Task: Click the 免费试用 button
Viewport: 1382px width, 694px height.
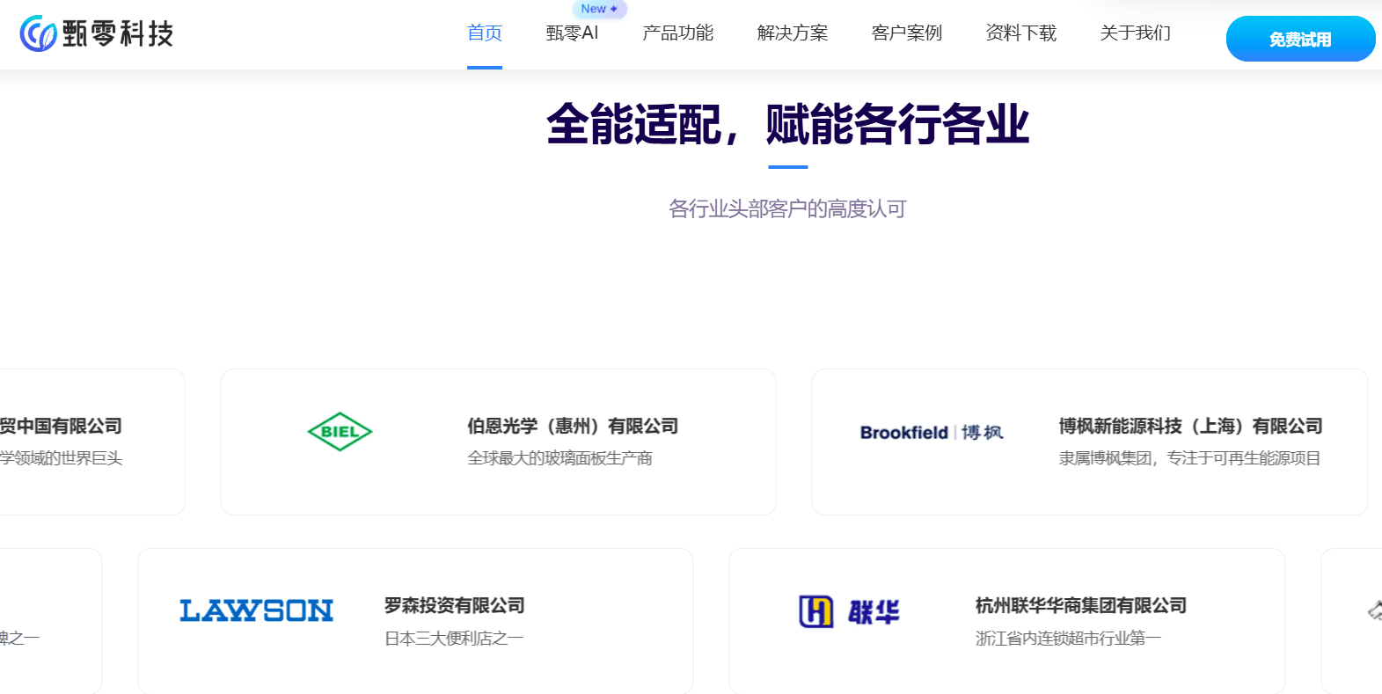Action: 1300,39
